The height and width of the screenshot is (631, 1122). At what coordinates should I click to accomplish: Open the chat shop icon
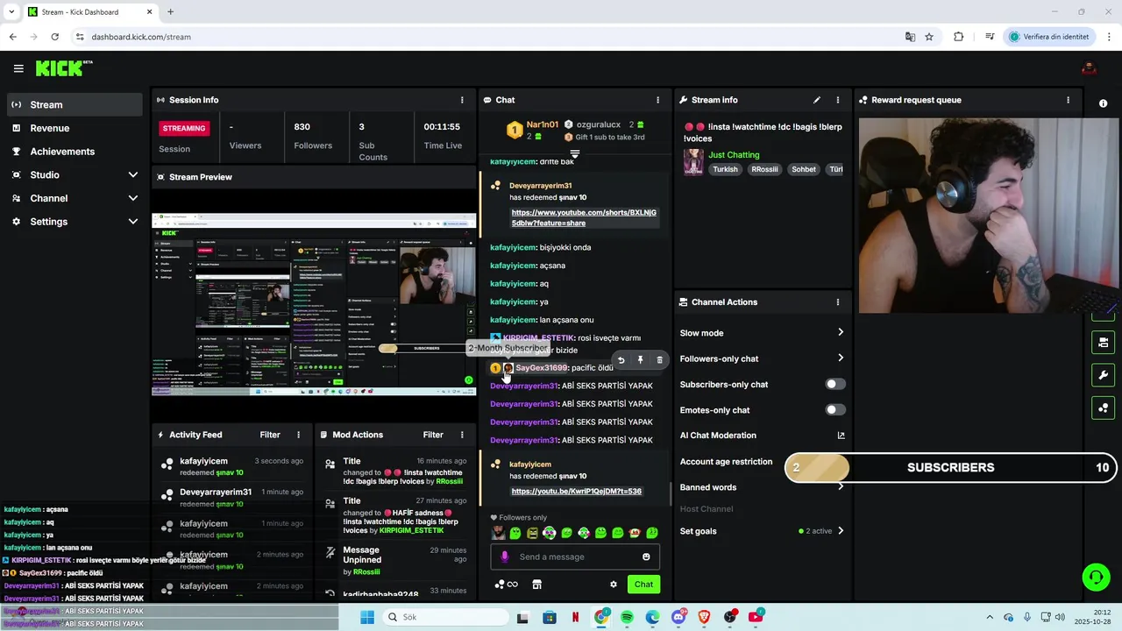(x=536, y=585)
